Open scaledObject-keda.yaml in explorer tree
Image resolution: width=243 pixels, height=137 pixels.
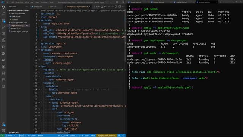pyautogui.click(x=20, y=32)
